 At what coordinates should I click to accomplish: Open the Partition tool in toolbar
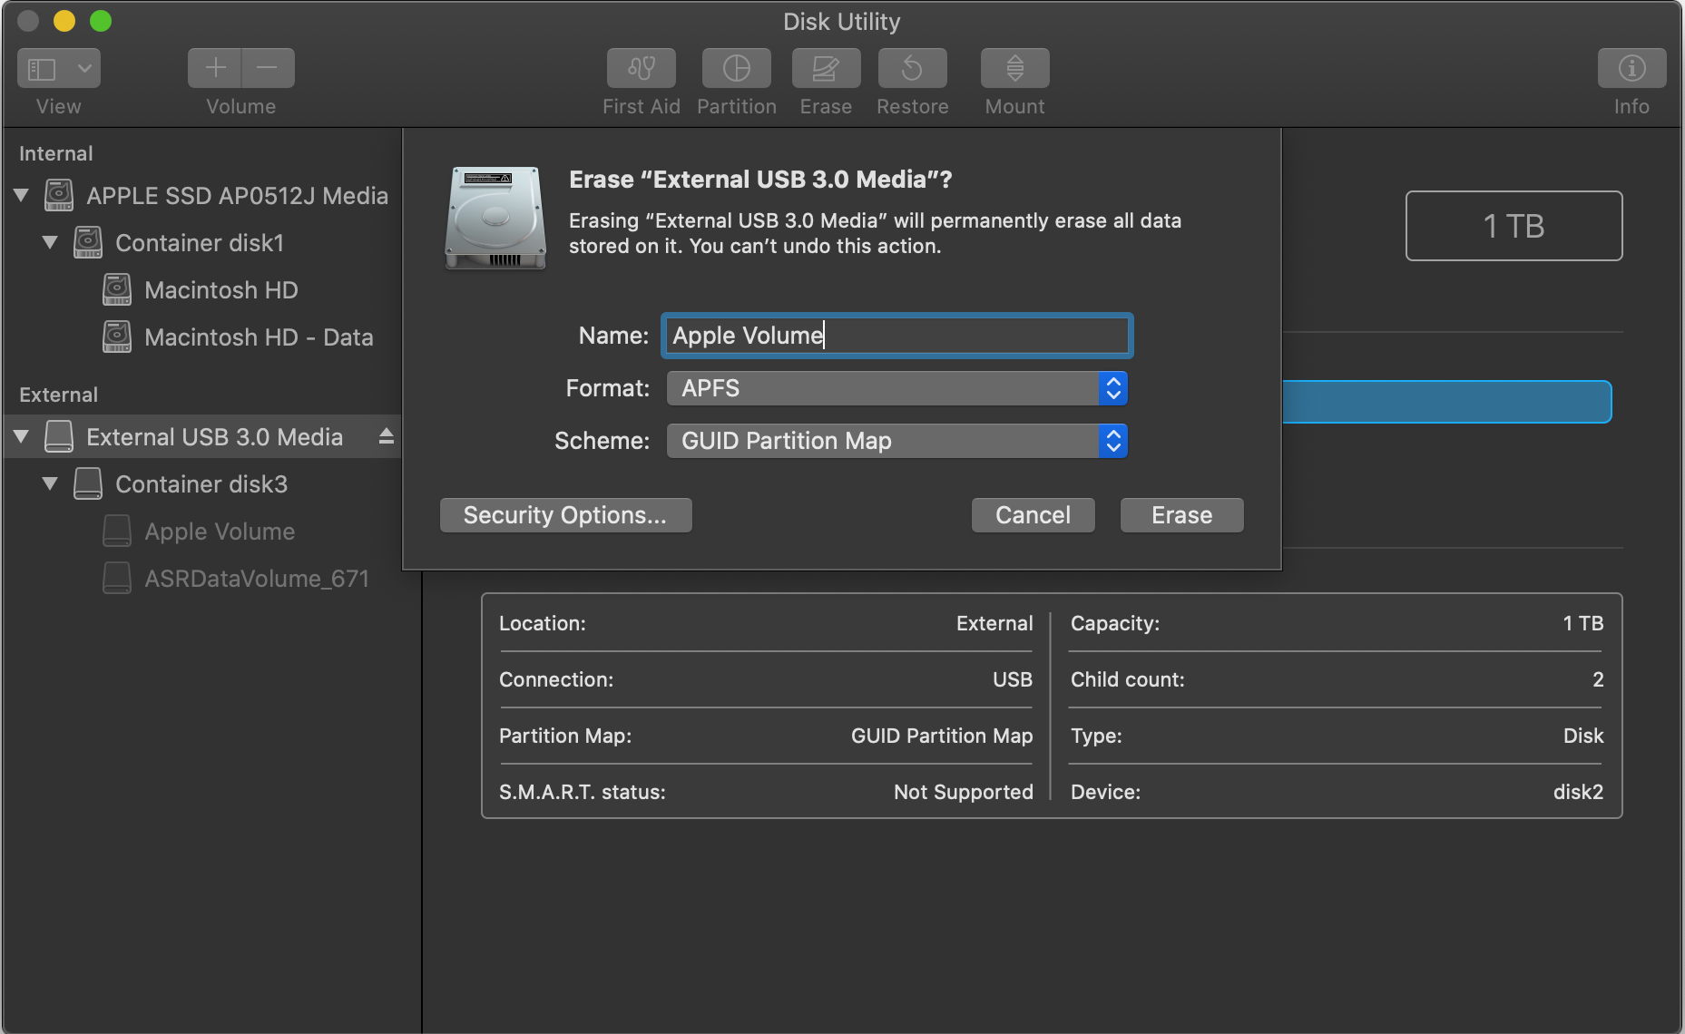[736, 68]
